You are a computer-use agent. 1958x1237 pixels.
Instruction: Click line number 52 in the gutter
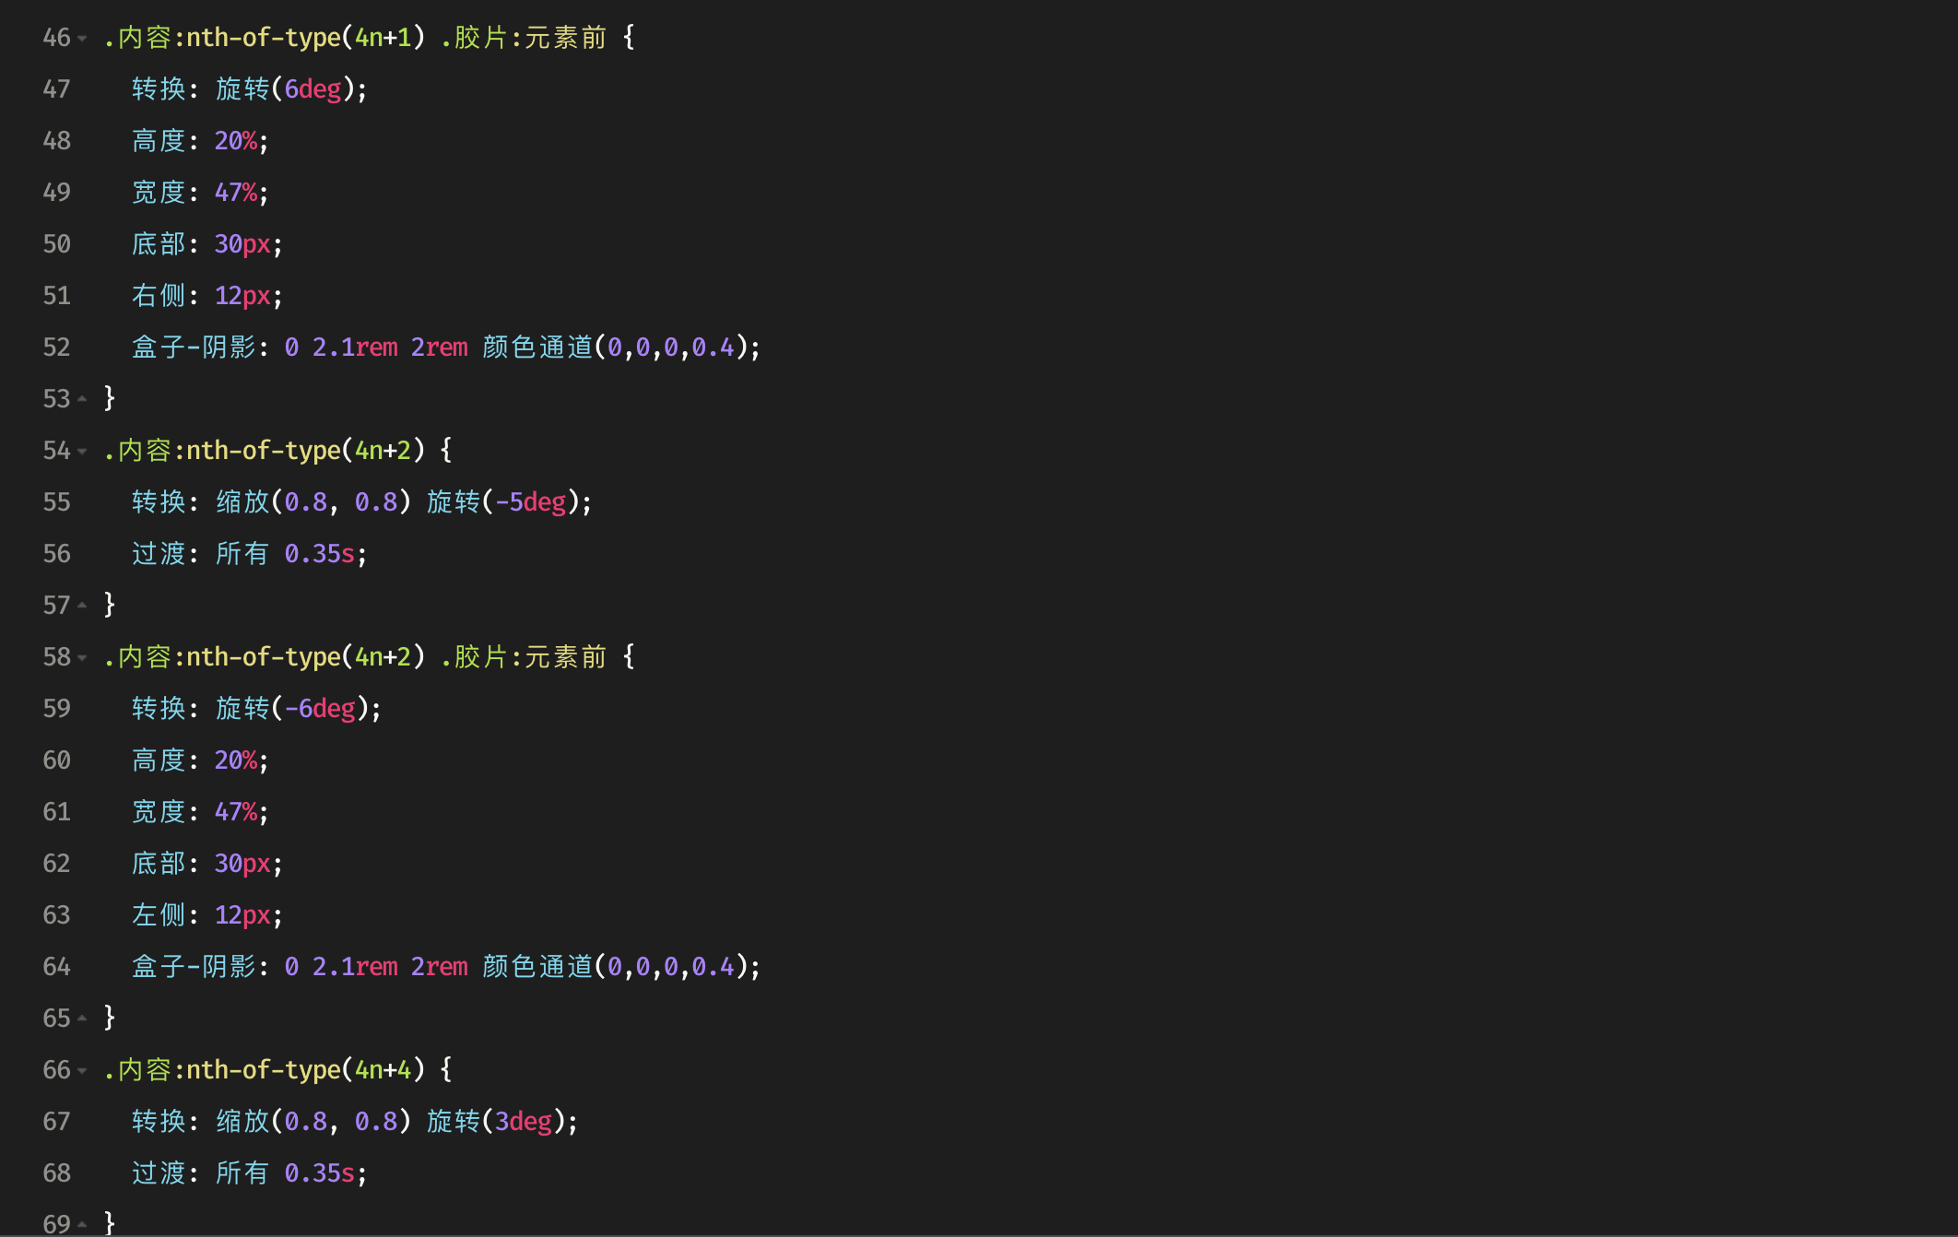[56, 348]
